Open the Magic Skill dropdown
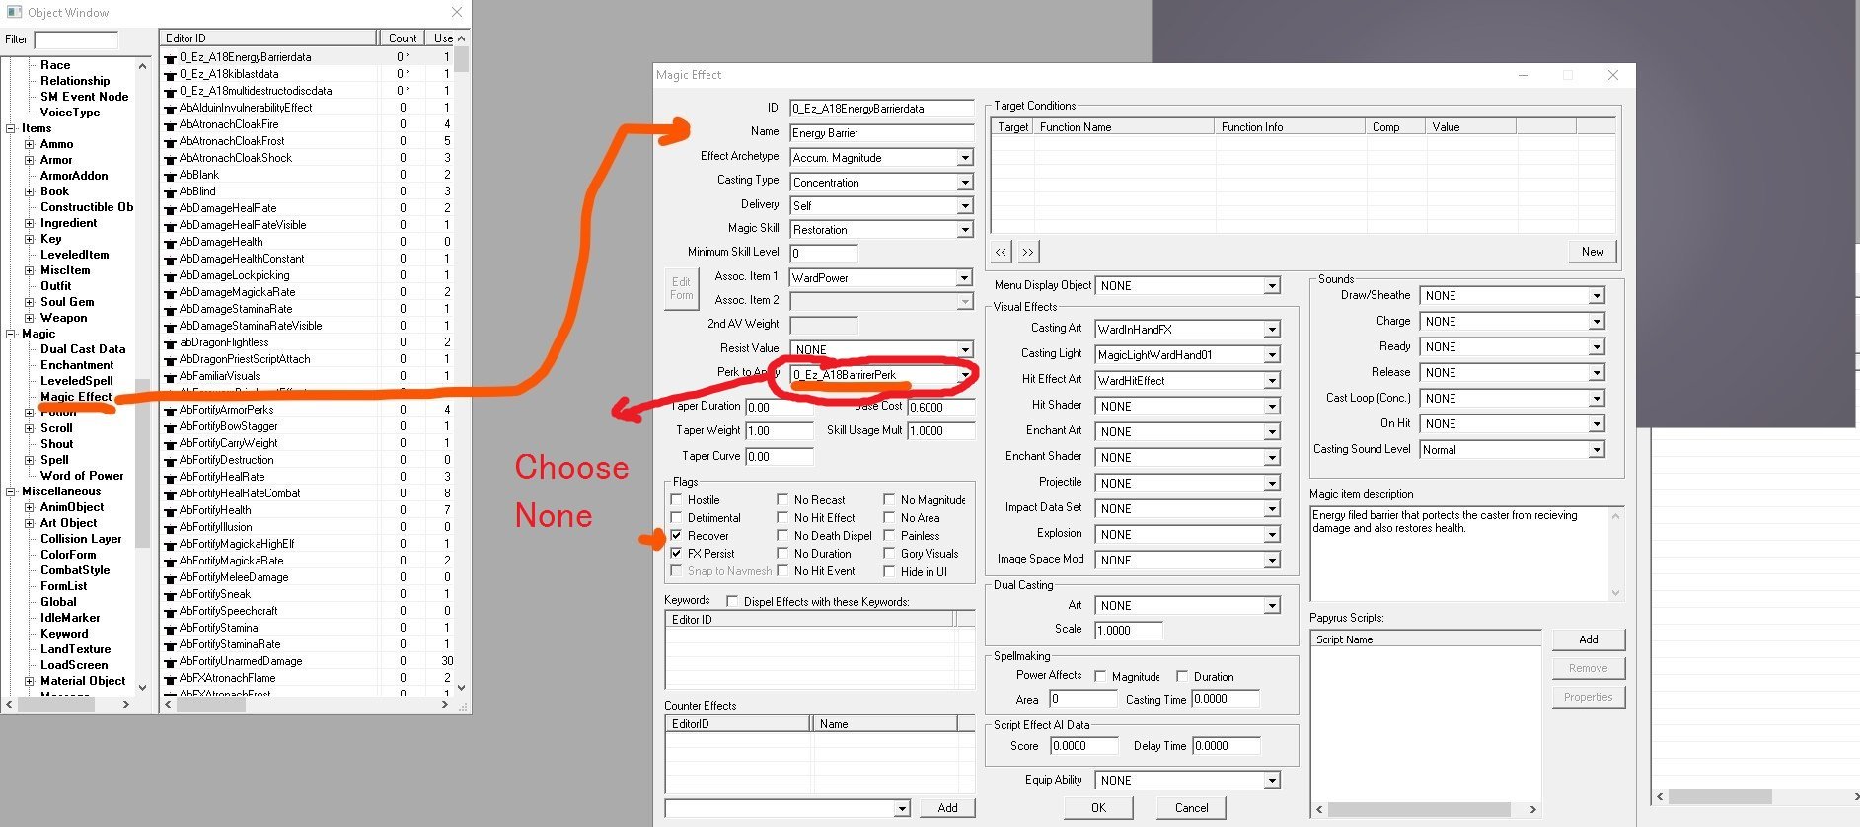This screenshot has height=827, width=1860. tap(965, 230)
